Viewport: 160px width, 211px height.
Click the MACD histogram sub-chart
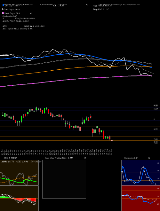pos(19,198)
